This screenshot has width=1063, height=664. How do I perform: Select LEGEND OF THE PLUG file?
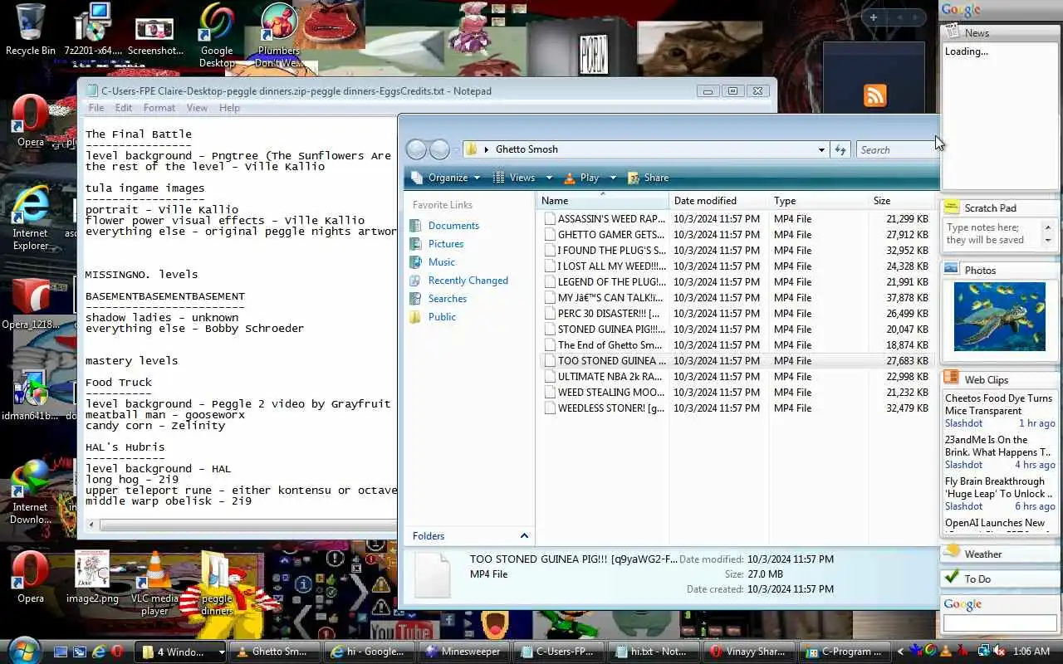(x=605, y=282)
